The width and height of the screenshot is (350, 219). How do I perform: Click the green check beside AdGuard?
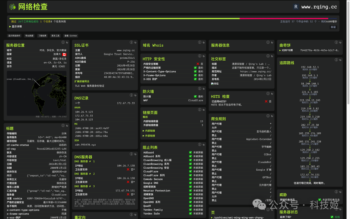click(191, 152)
